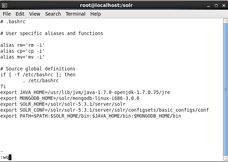The height and width of the screenshot is (162, 228).
Task: Open the File menu
Action: 7,14
